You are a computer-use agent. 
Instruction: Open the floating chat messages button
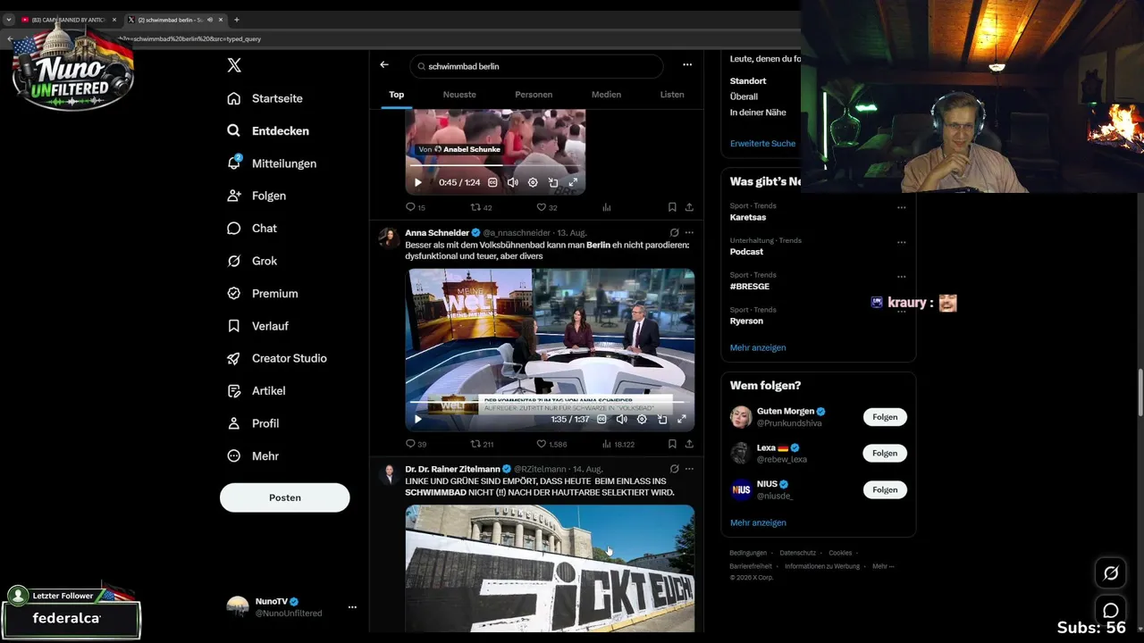coord(1111,610)
